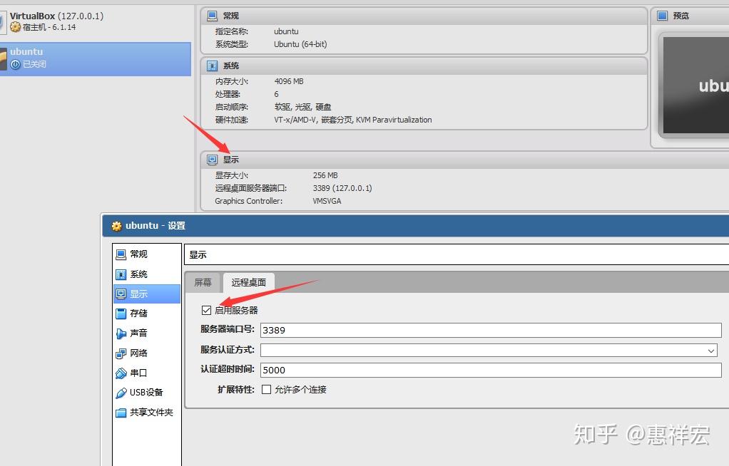Switch to the 屏幕 tab

coord(203,282)
